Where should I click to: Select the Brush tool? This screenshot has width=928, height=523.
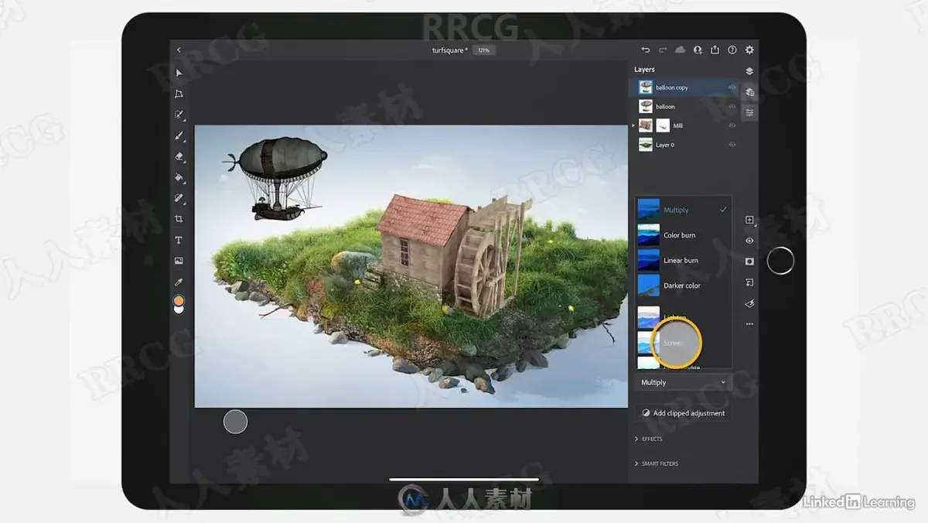179,135
